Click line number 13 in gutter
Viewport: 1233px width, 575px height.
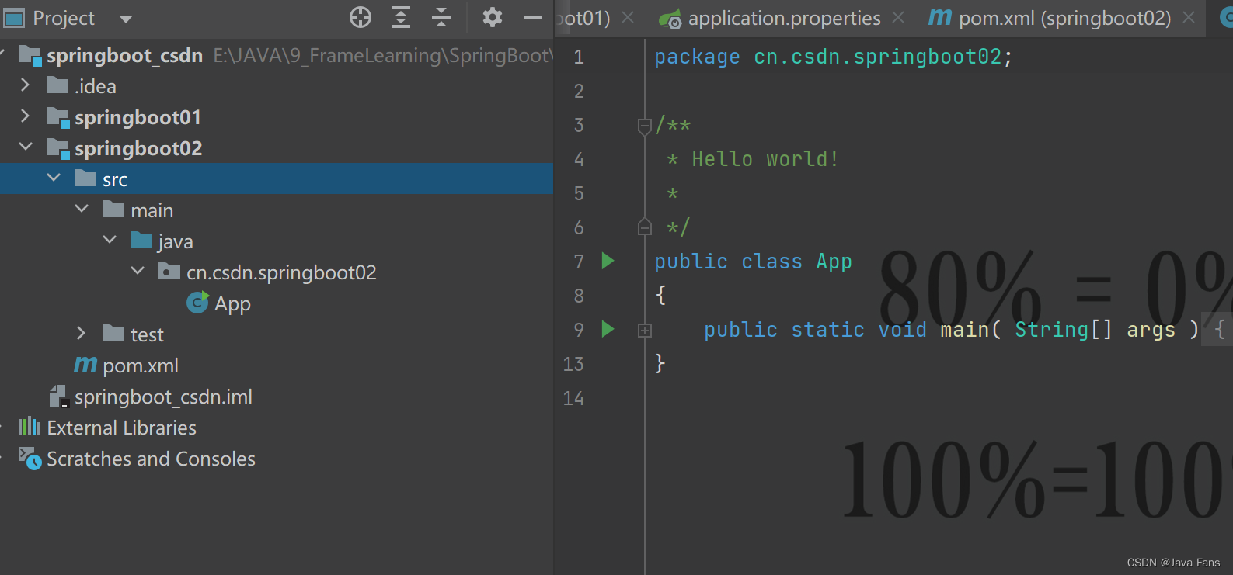(573, 364)
